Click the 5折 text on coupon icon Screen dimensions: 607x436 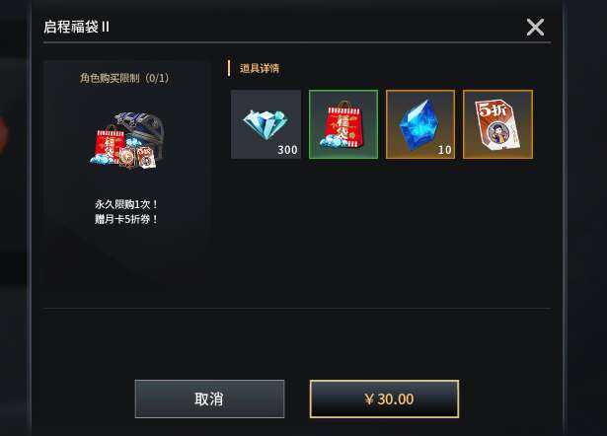(x=492, y=109)
